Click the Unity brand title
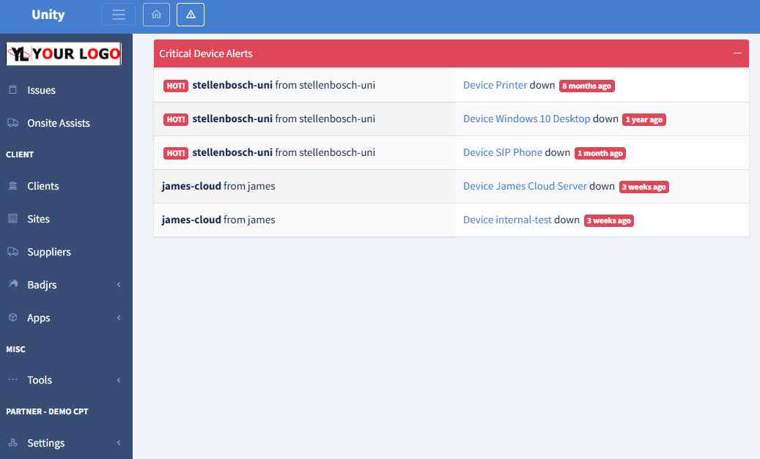 click(48, 15)
